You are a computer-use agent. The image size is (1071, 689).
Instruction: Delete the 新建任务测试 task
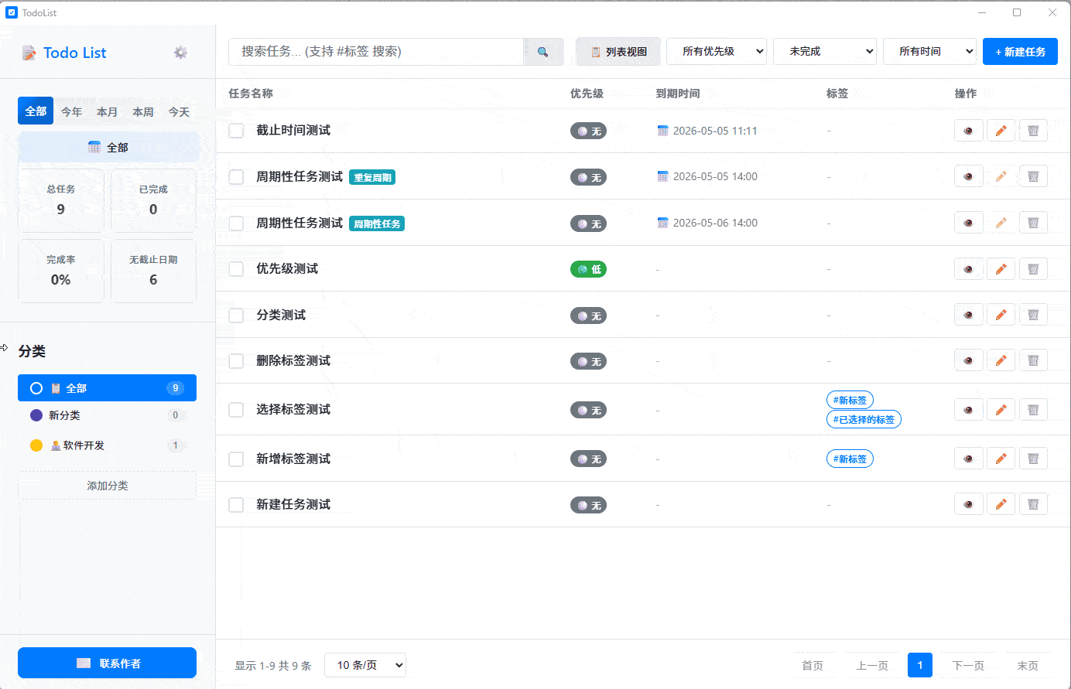pos(1033,504)
